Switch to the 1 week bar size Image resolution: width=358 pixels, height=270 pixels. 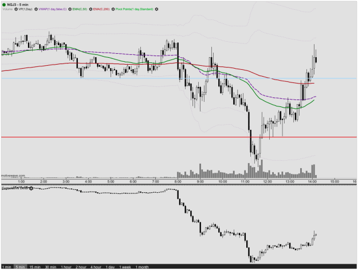click(125, 267)
